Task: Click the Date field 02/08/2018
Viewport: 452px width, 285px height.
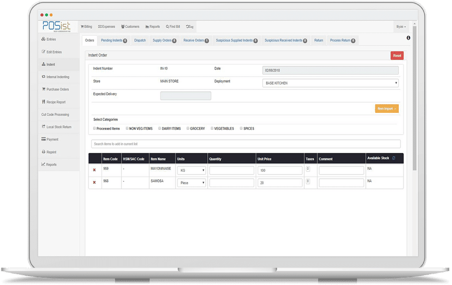Action: pyautogui.click(x=331, y=70)
